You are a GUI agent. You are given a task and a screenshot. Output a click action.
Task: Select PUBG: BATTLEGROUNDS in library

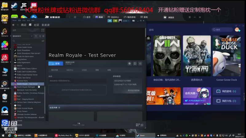tap(26, 72)
